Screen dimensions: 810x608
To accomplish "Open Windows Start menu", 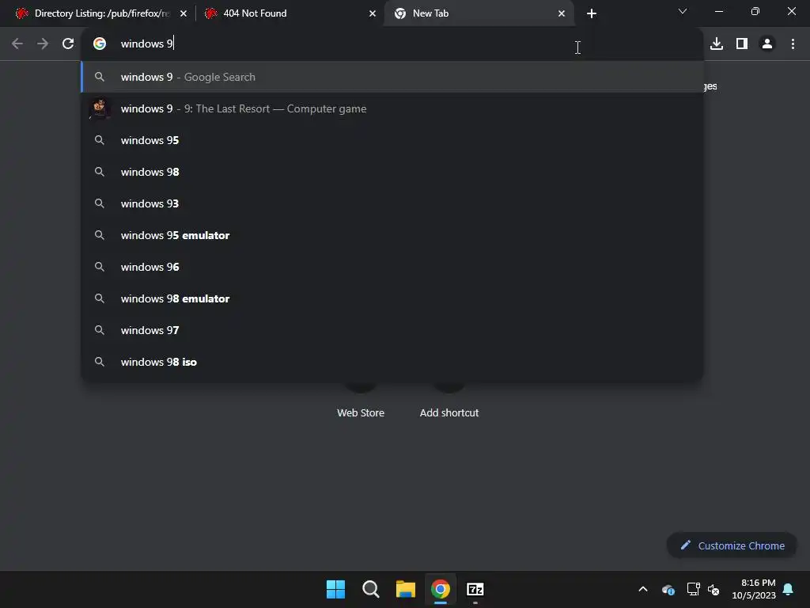I will coord(335,589).
